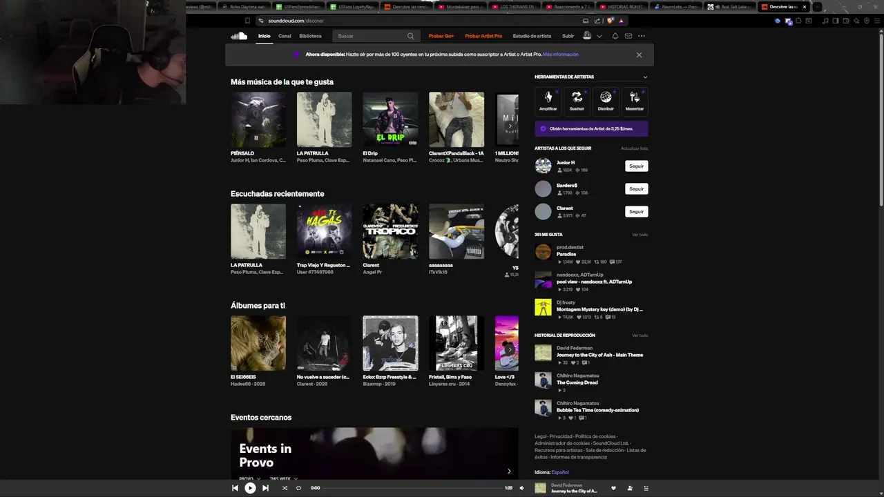Click the user profile avatar in the header
The width and height of the screenshot is (884, 497).
[x=587, y=36]
